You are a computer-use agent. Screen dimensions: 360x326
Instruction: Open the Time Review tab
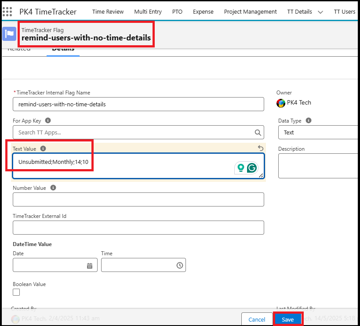[x=108, y=12]
